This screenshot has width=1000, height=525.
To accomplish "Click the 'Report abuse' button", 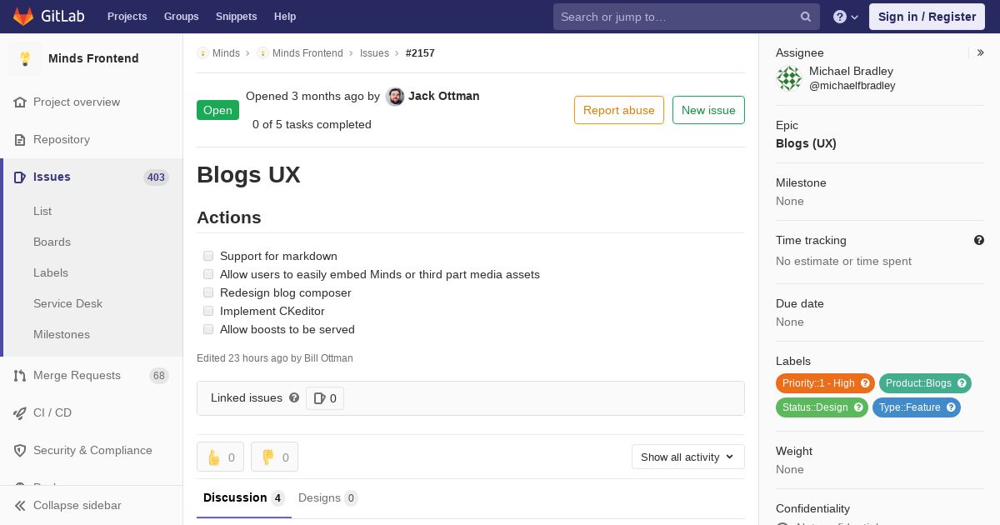I will point(619,110).
